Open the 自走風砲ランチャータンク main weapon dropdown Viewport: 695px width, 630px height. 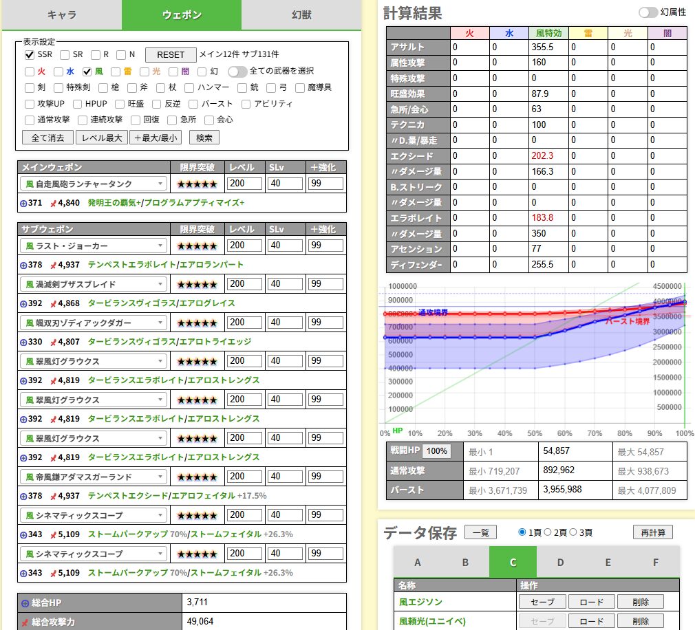click(94, 184)
